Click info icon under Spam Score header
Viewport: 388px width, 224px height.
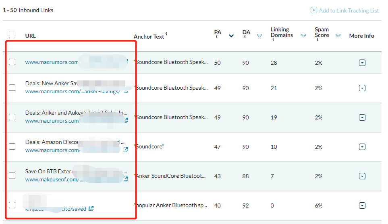click(x=317, y=40)
